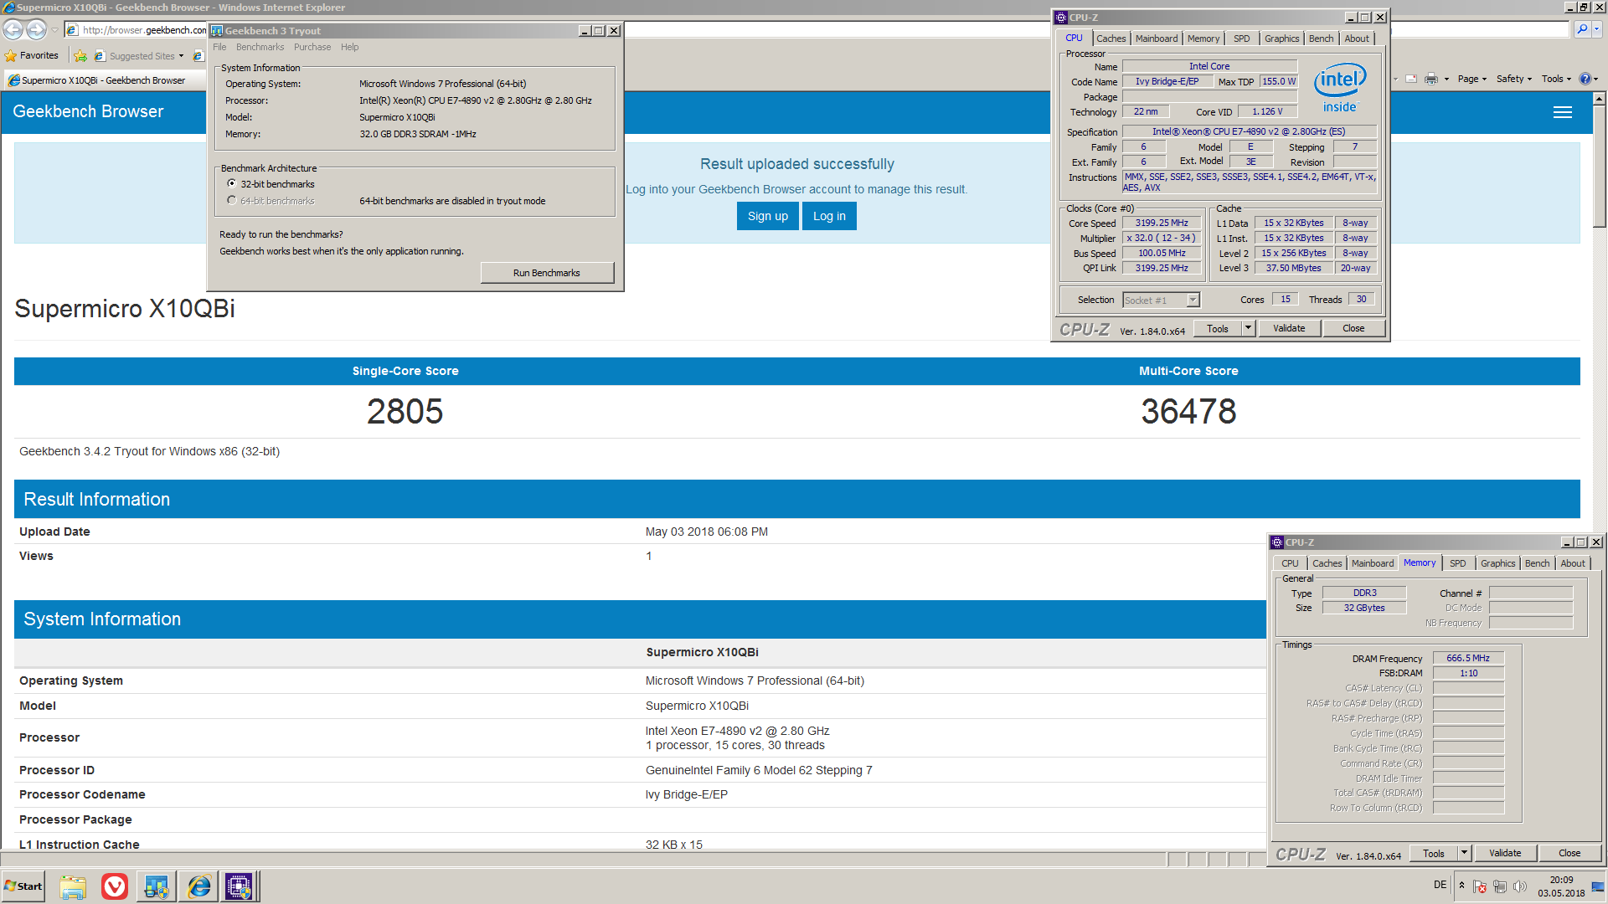1608x904 pixels.
Task: Click the Log in button
Action: click(x=829, y=216)
